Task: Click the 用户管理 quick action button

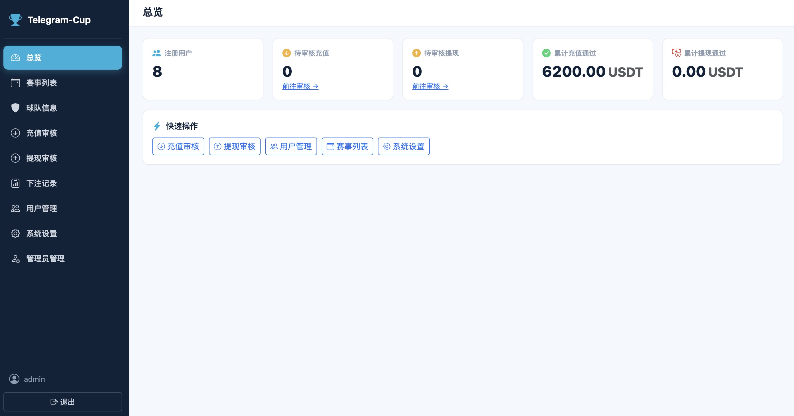Action: pos(291,146)
